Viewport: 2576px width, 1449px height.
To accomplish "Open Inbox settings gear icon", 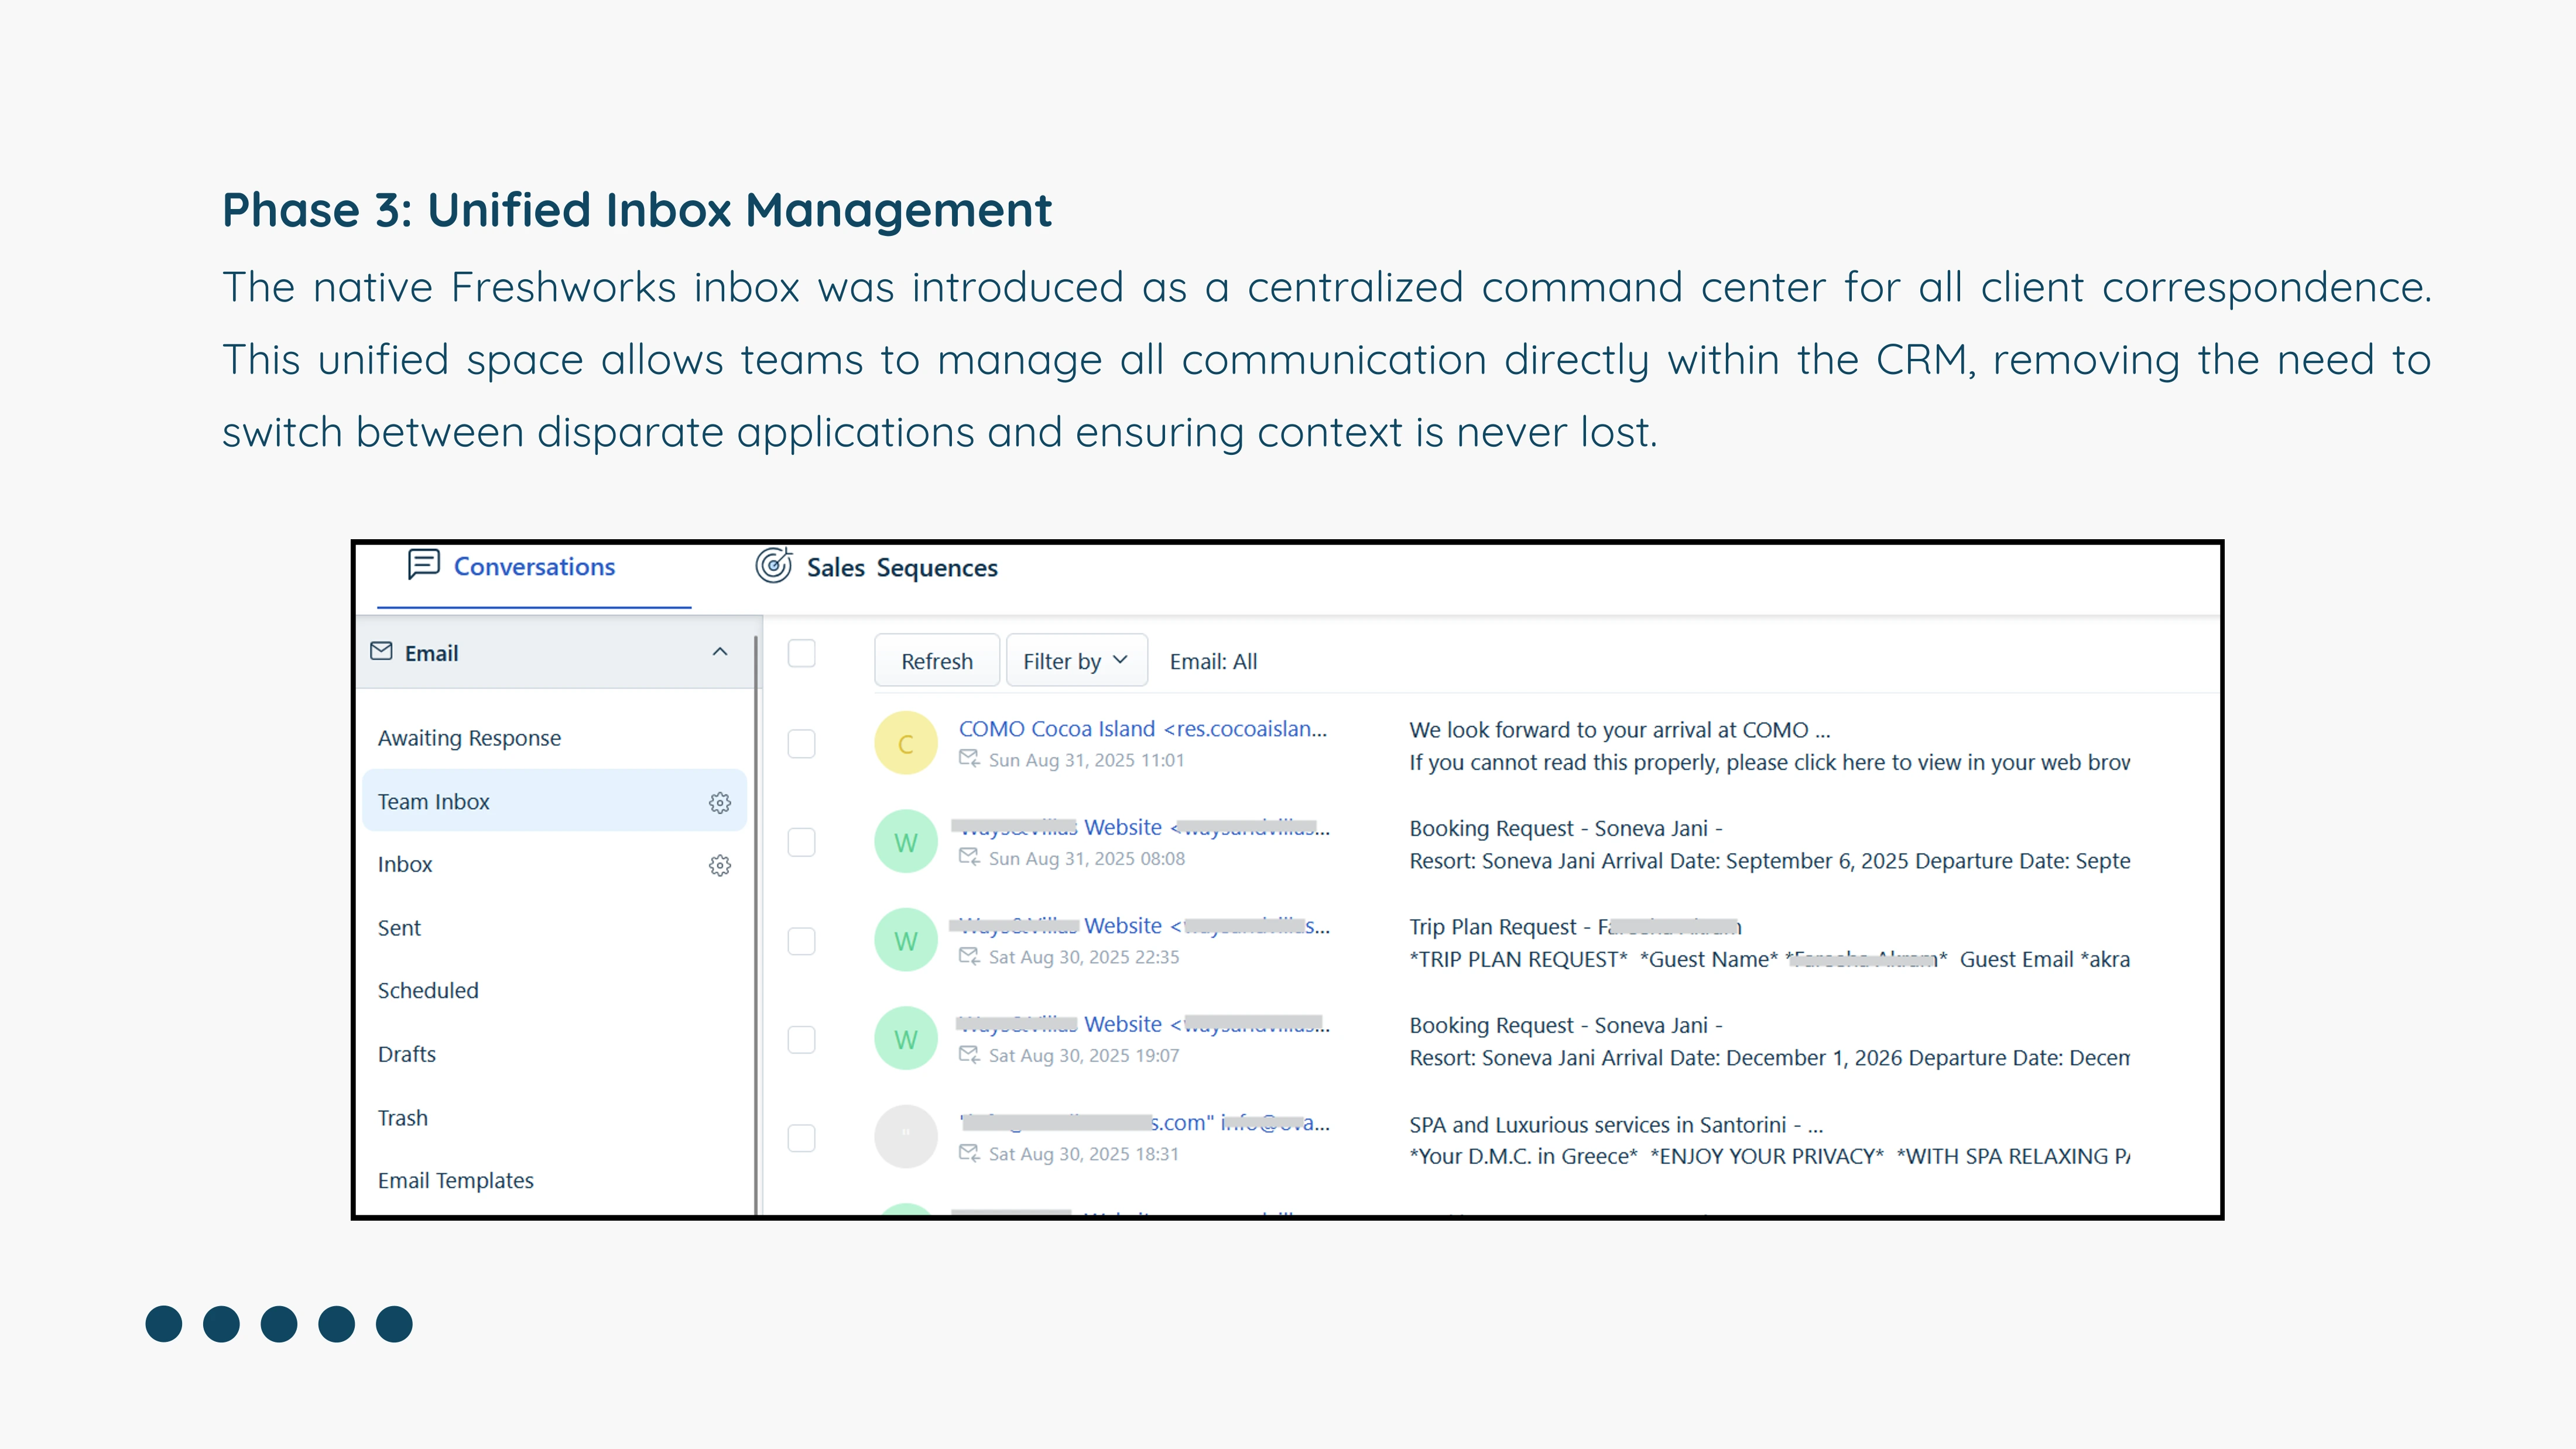I will pos(720,865).
